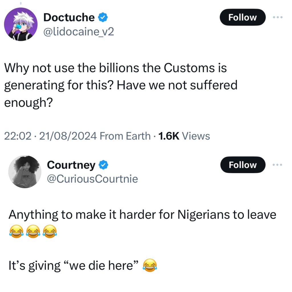Click Courtney's profile avatar
This screenshot has width=292, height=292.
click(24, 172)
